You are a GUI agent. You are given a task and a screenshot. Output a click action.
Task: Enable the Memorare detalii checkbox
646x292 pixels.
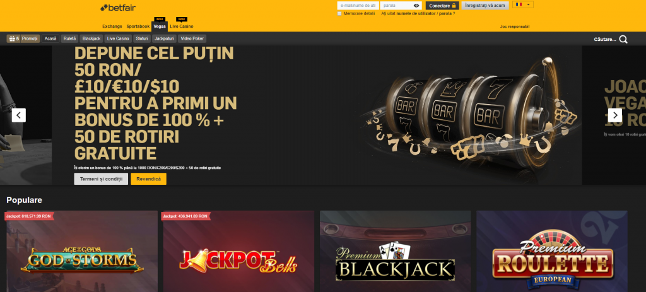pyautogui.click(x=339, y=14)
